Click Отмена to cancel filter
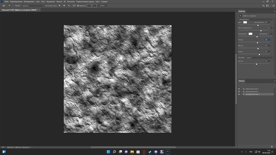 click(102, 6)
